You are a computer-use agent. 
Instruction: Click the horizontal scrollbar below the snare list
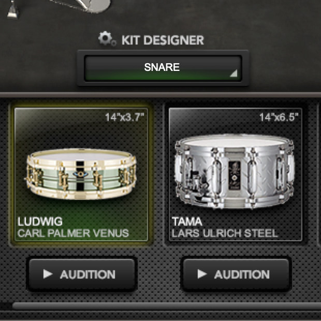(166, 306)
